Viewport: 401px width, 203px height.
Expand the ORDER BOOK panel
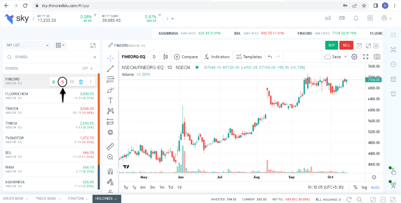pos(15,199)
